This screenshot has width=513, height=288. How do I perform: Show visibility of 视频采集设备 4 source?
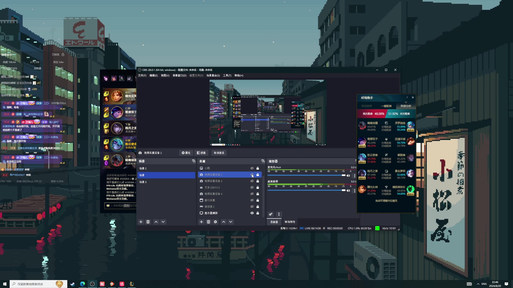252,194
